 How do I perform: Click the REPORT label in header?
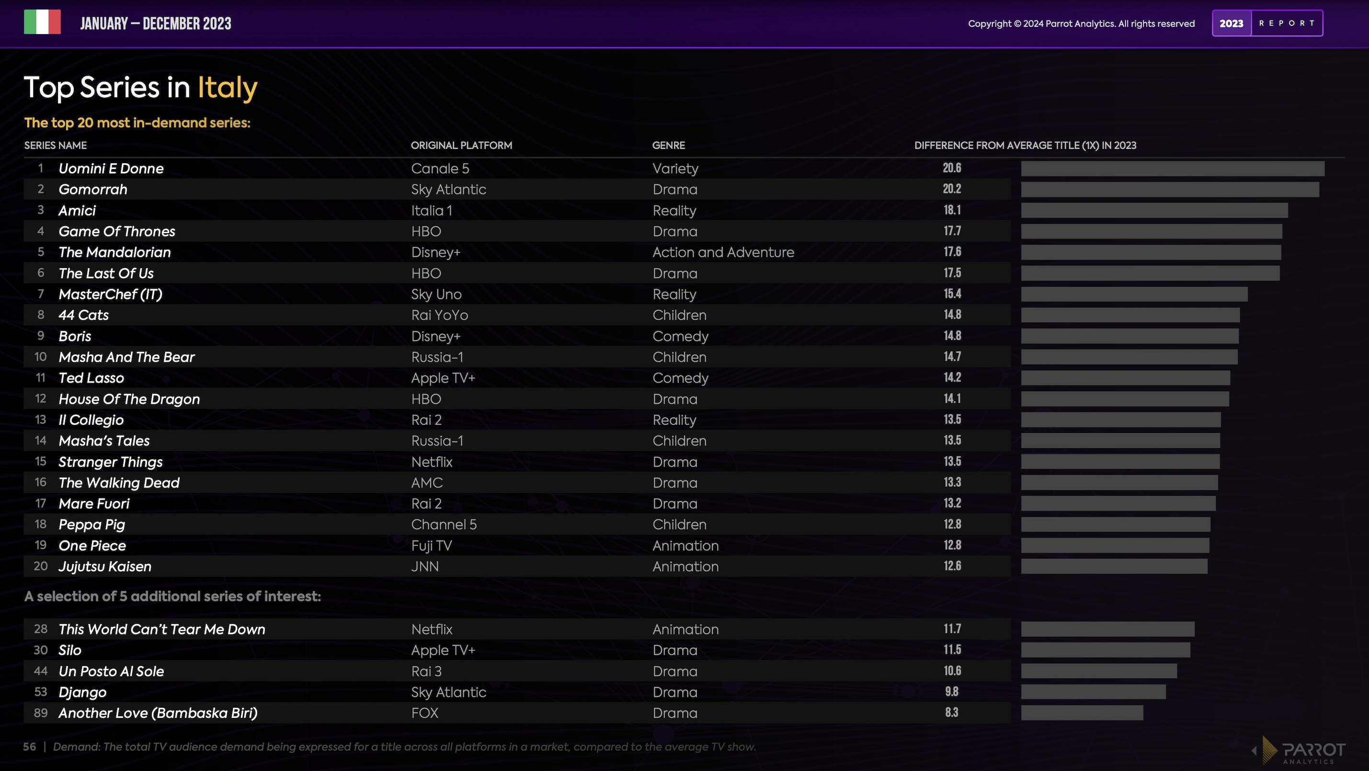(1287, 23)
